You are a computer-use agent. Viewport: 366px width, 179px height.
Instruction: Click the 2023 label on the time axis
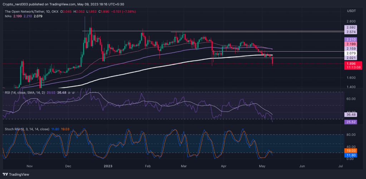pyautogui.click(x=108, y=166)
